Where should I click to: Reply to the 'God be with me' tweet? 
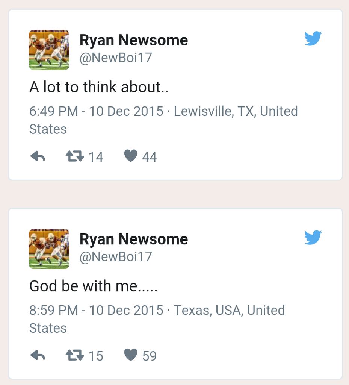[x=38, y=355]
